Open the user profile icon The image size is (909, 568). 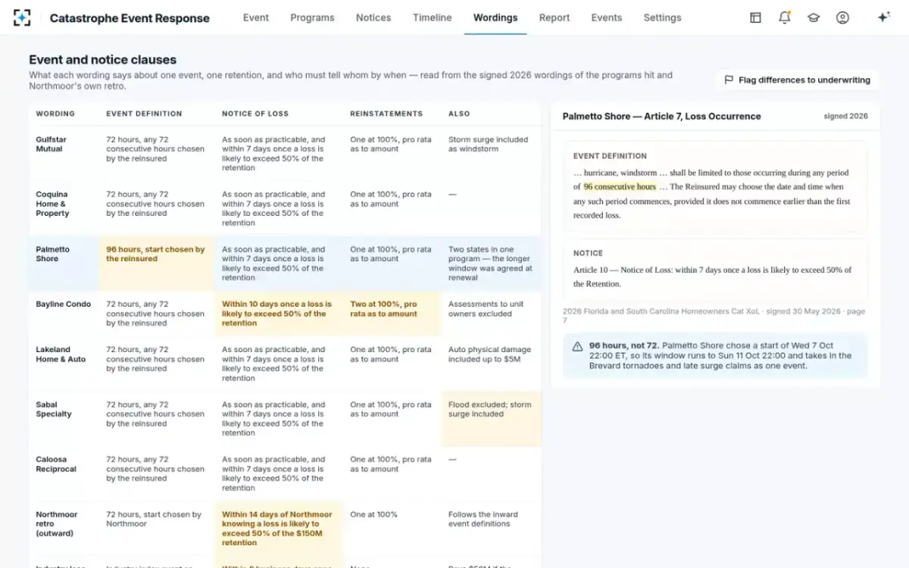[x=842, y=17]
